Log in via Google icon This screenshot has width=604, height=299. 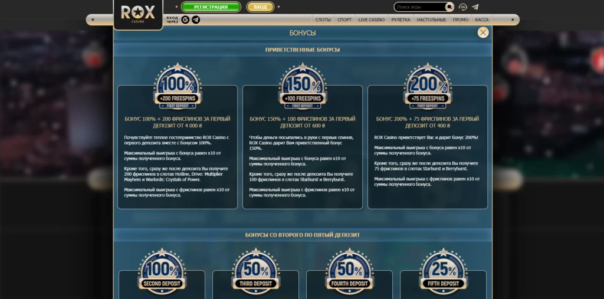(185, 19)
